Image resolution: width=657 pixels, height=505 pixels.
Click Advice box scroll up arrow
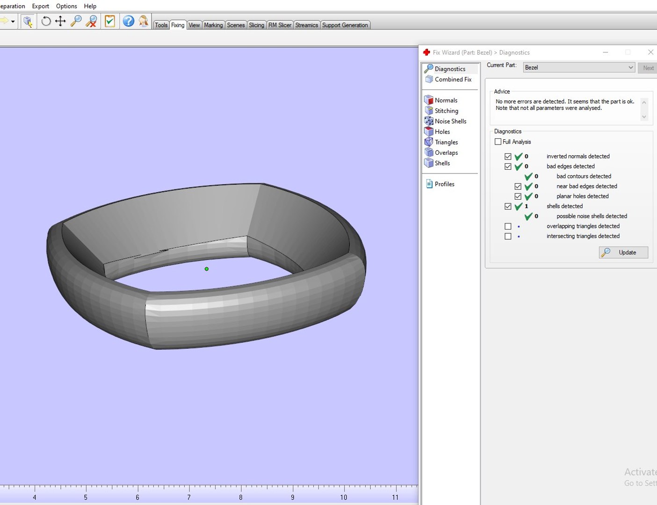(x=644, y=102)
